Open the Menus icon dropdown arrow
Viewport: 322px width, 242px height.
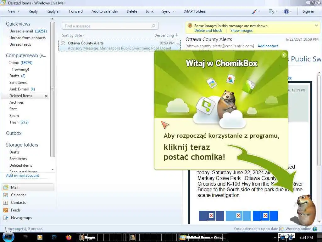pyautogui.click(x=276, y=11)
